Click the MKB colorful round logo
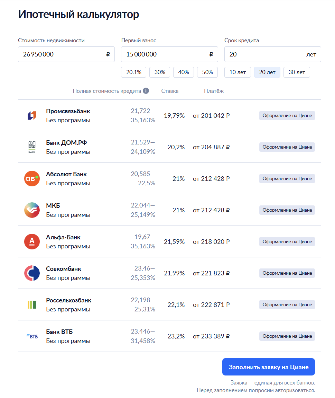This screenshot has height=398, width=335. [x=32, y=210]
